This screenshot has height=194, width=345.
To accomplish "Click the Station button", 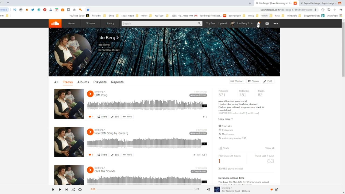I will click(x=237, y=81).
